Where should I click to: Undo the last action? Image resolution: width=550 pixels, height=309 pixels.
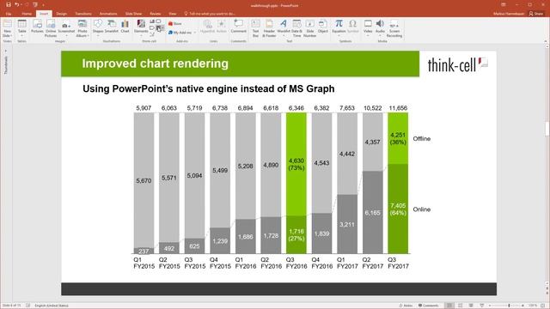[17, 4]
